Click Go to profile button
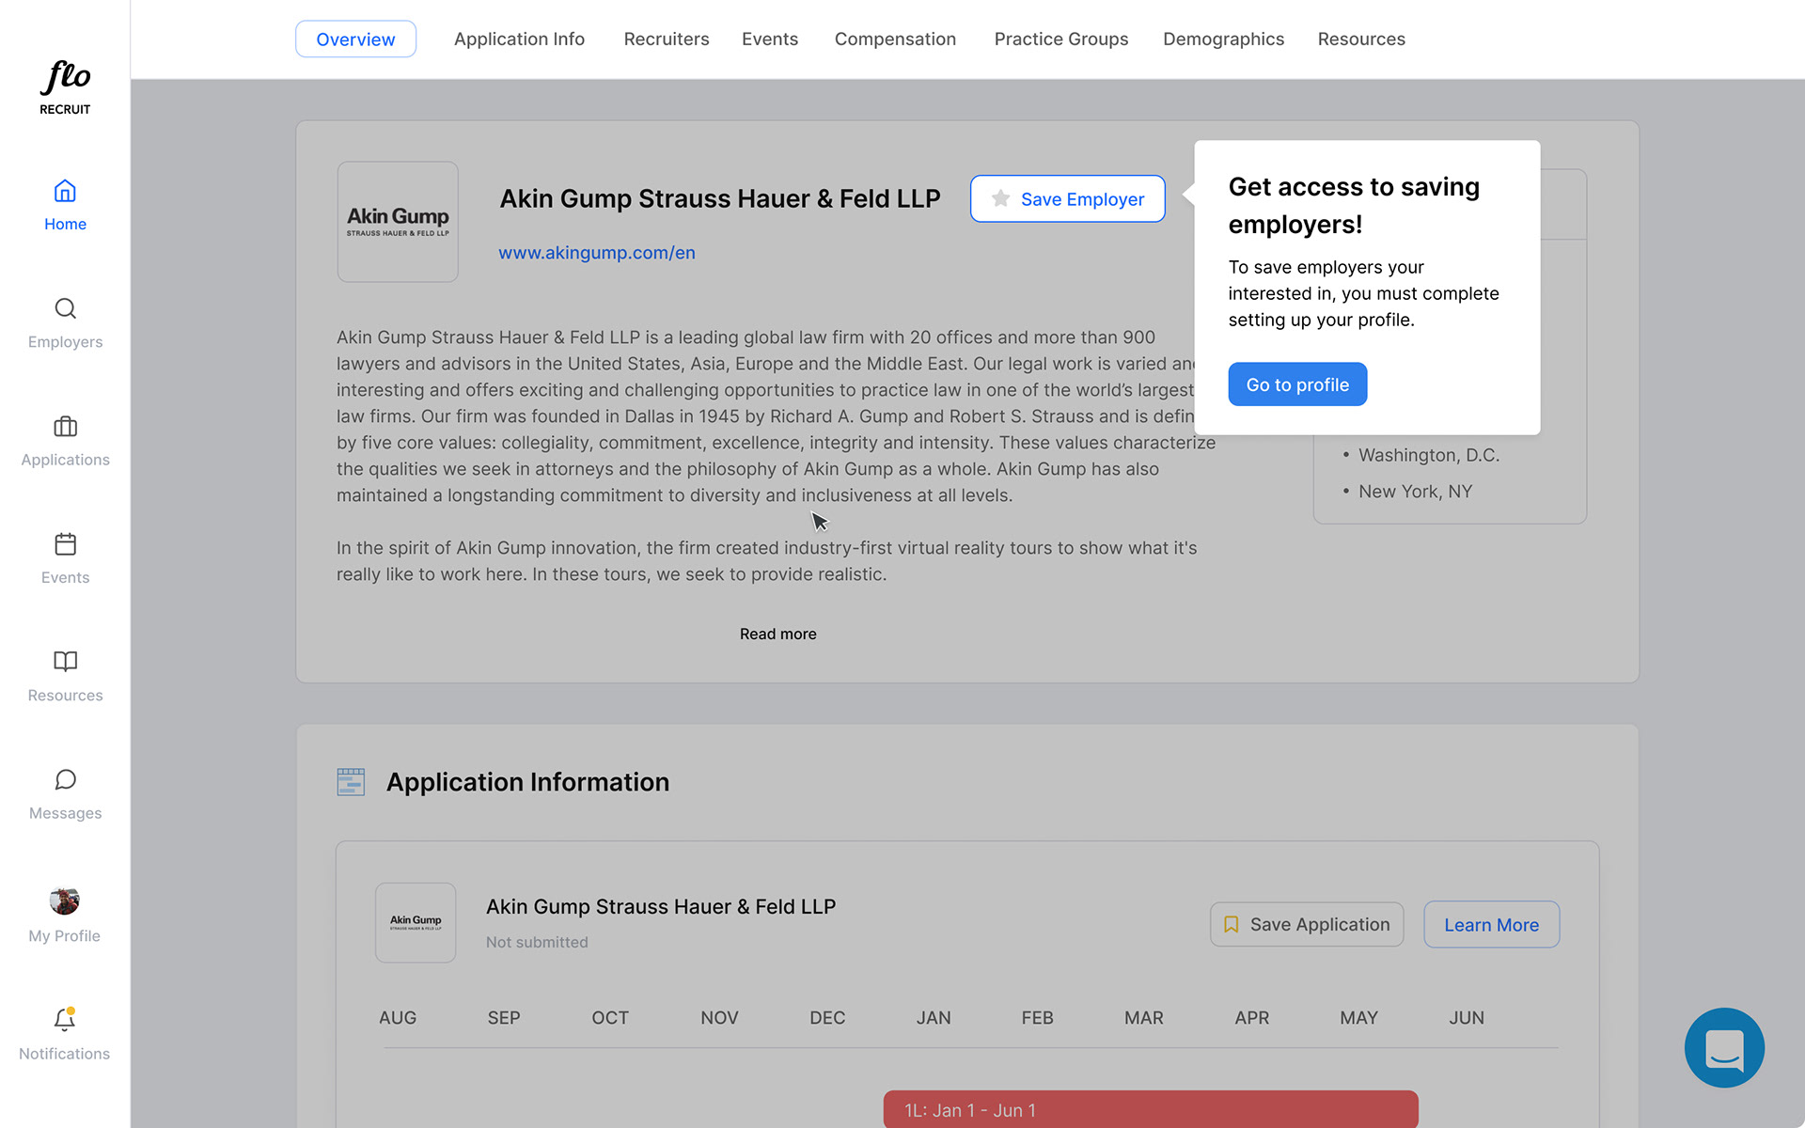Image resolution: width=1805 pixels, height=1128 pixels. (x=1297, y=384)
